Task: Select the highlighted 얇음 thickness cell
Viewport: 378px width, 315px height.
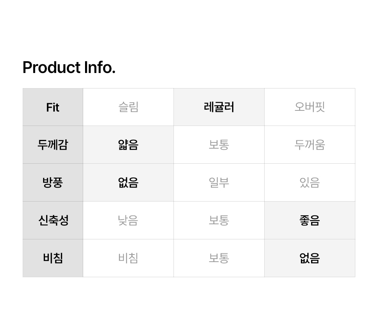Action: pos(128,145)
